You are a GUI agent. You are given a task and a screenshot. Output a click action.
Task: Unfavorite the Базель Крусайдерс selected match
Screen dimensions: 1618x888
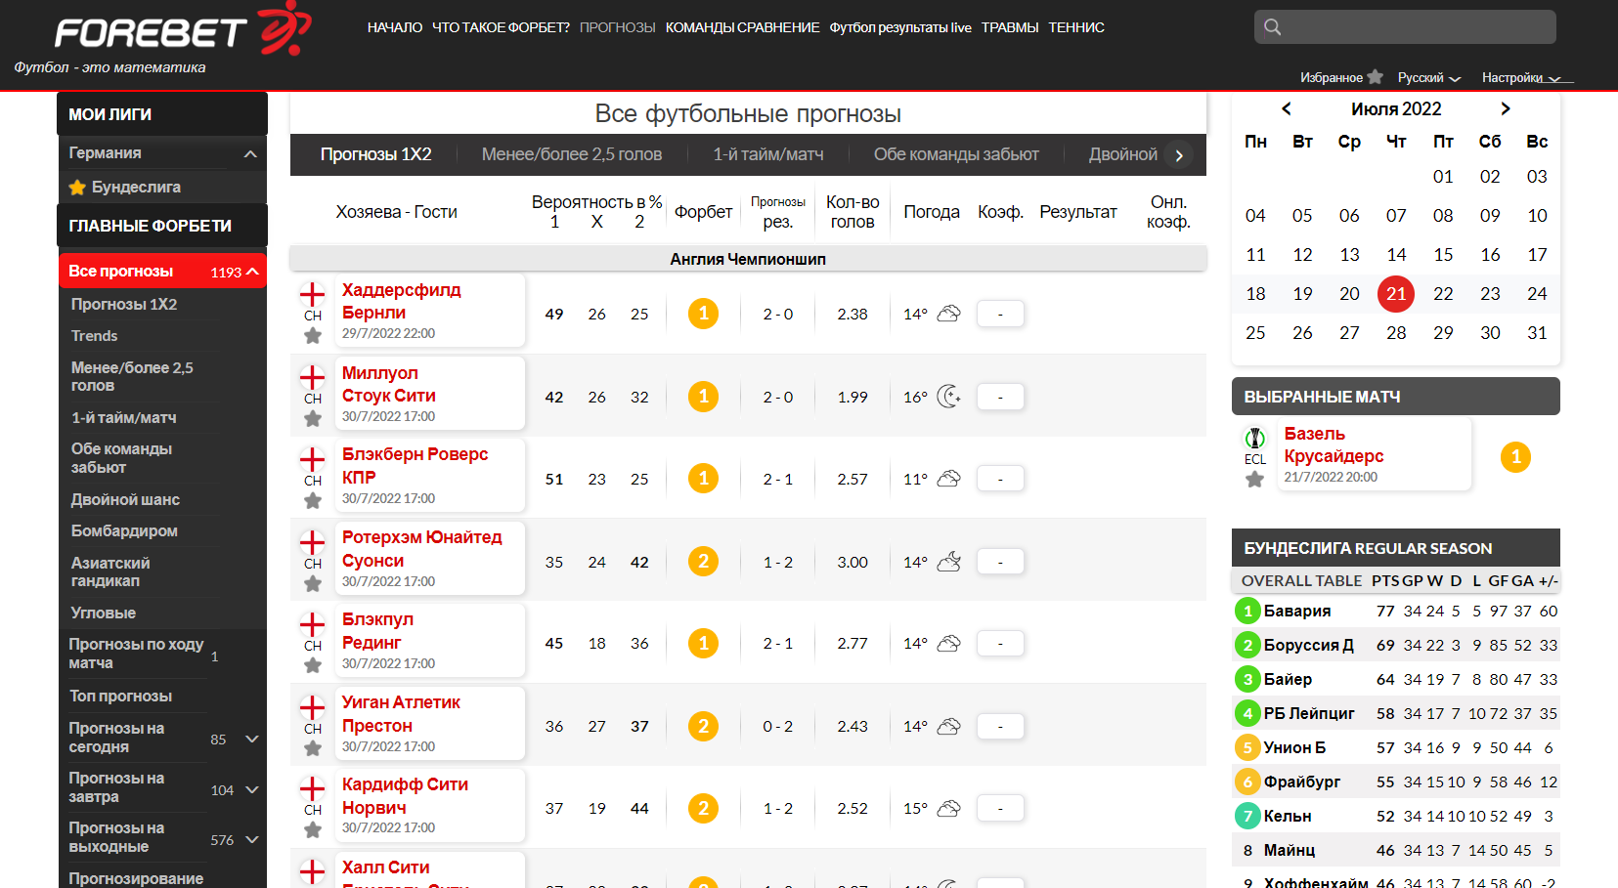pos(1254,480)
